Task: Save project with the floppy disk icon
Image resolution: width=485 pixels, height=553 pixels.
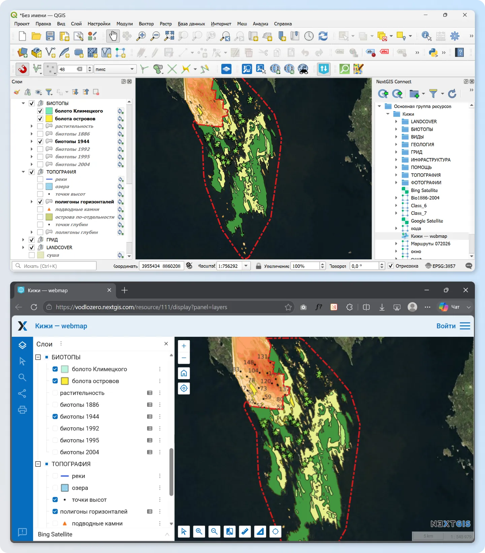Action: [x=50, y=36]
